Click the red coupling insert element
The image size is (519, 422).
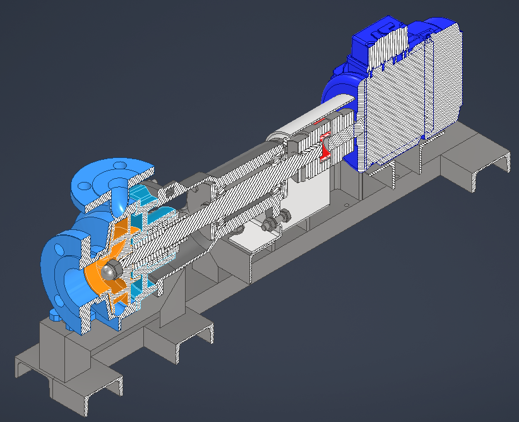(x=325, y=147)
